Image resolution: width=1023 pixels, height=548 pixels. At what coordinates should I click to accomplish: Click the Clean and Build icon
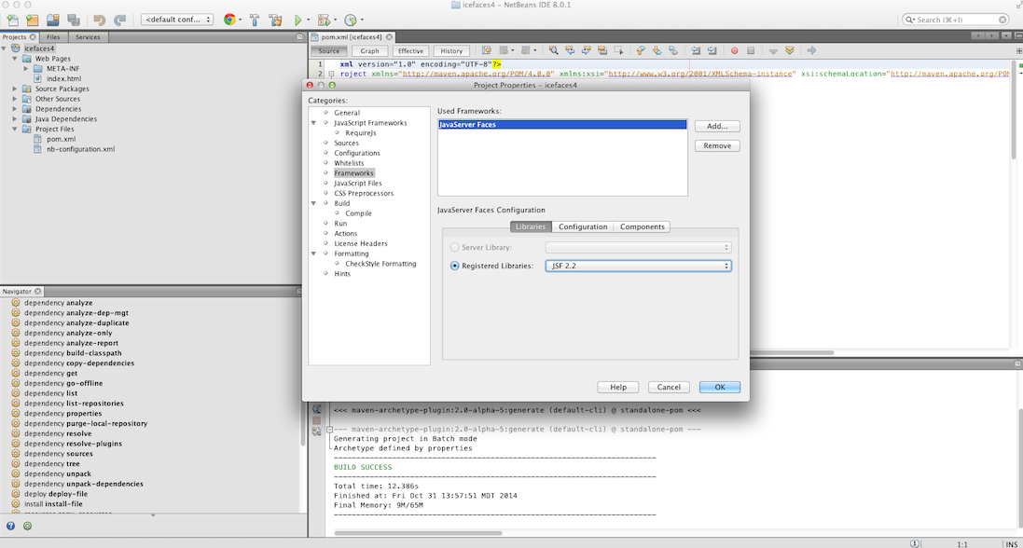(275, 20)
